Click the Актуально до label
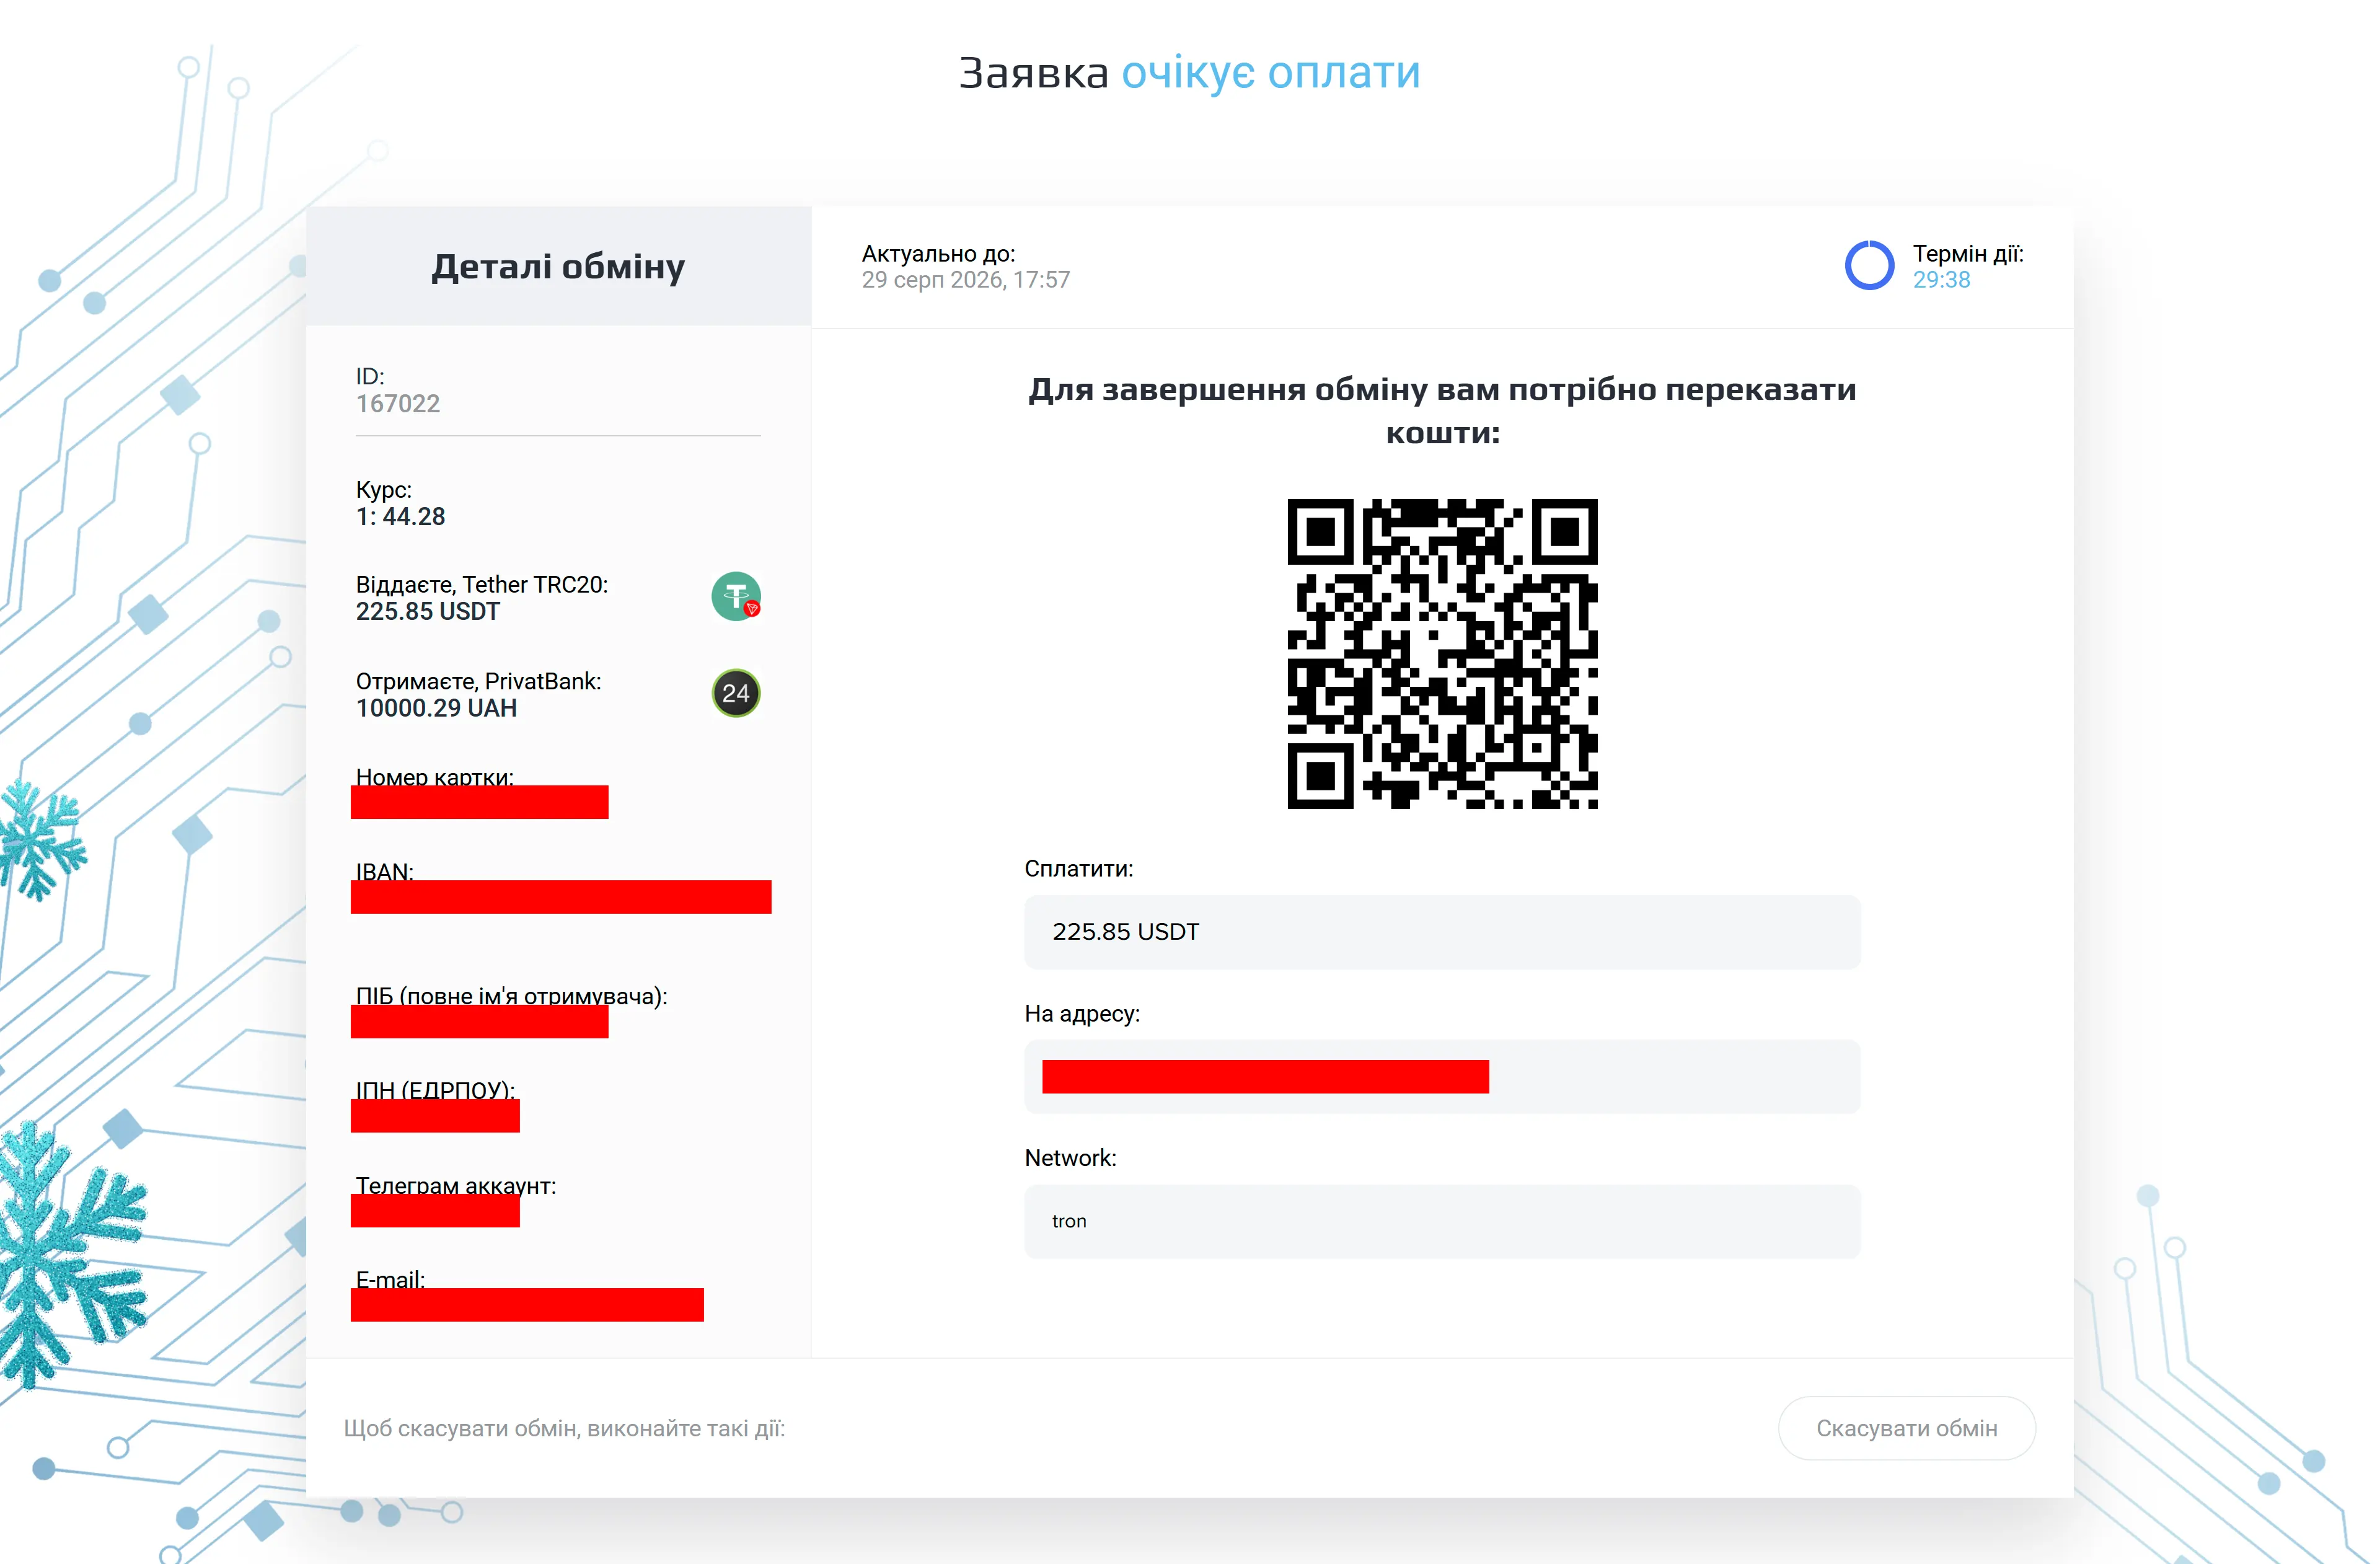2380x1564 pixels. click(938, 254)
